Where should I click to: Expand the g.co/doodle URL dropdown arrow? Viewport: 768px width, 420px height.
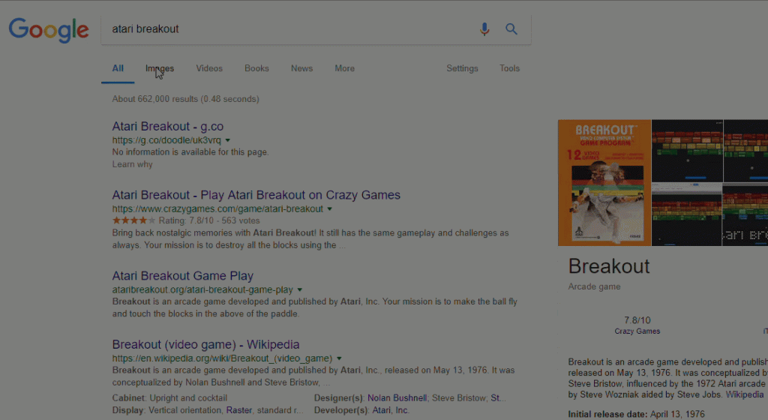(228, 140)
